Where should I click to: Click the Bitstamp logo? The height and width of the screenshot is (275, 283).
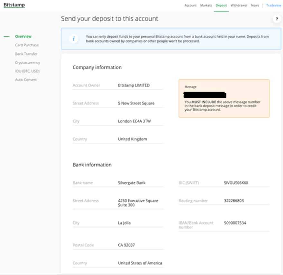pos(14,5)
